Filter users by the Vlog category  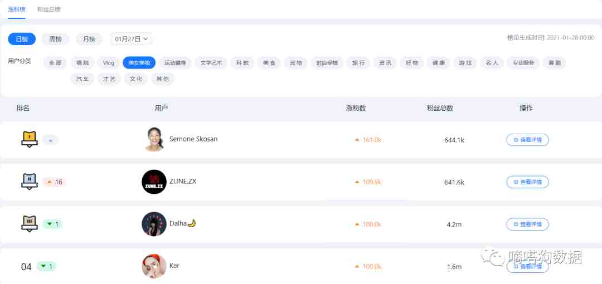(109, 62)
